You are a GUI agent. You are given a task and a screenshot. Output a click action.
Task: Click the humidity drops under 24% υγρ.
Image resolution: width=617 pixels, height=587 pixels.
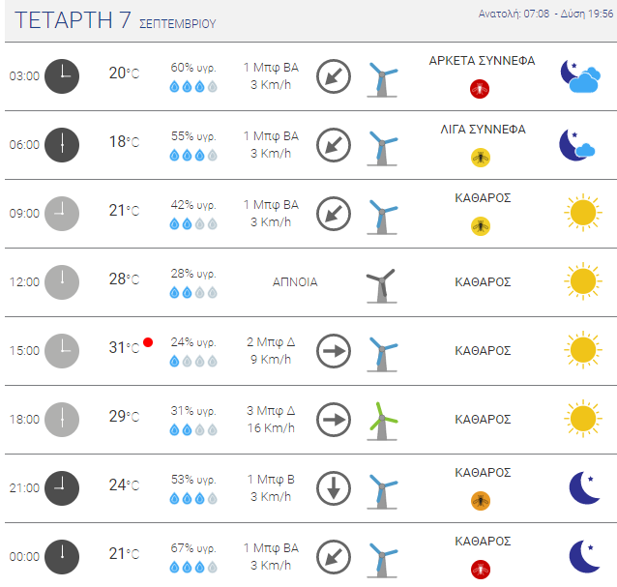tap(193, 361)
